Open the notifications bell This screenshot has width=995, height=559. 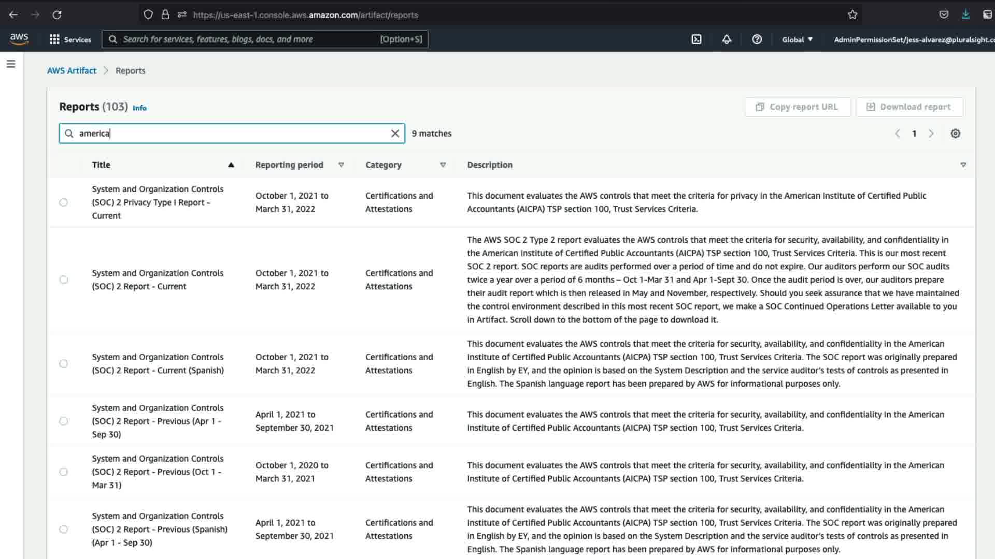[x=727, y=39]
